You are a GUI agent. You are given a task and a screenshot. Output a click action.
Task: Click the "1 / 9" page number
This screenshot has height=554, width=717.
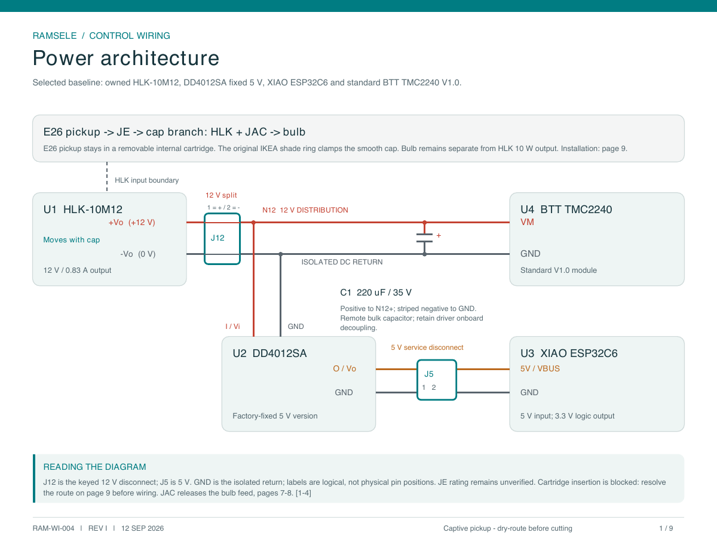[666, 528]
